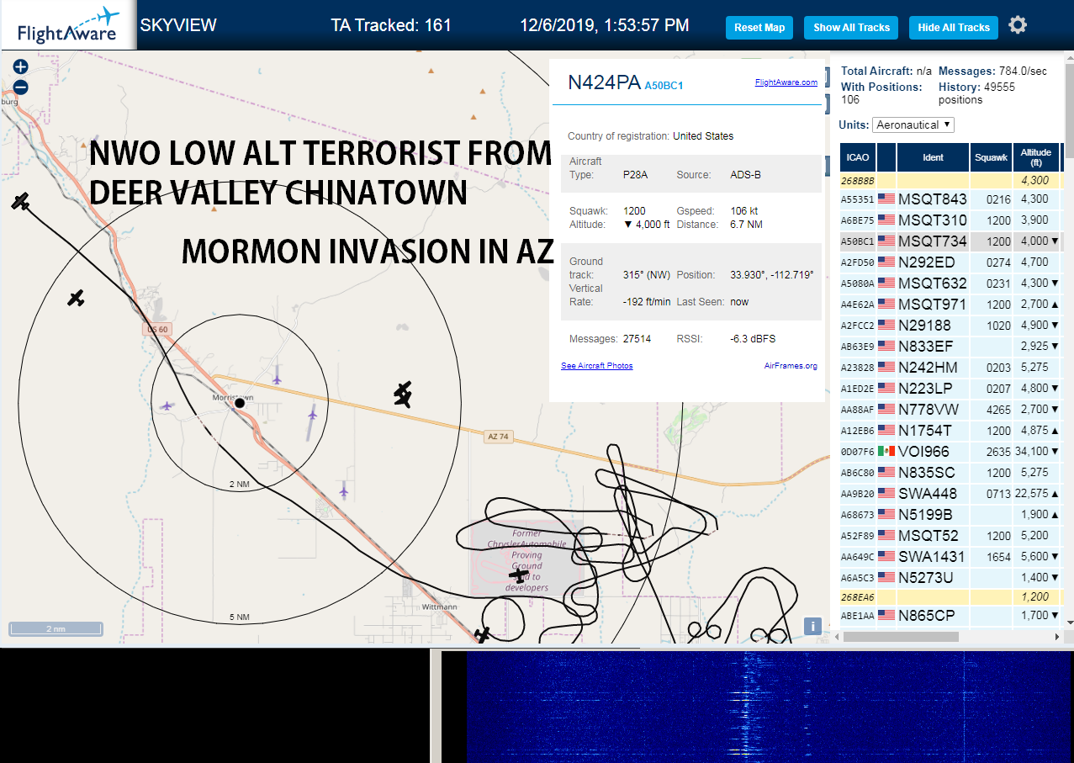The height and width of the screenshot is (763, 1074).
Task: Click the SKYVIEW header title
Action: 178,25
